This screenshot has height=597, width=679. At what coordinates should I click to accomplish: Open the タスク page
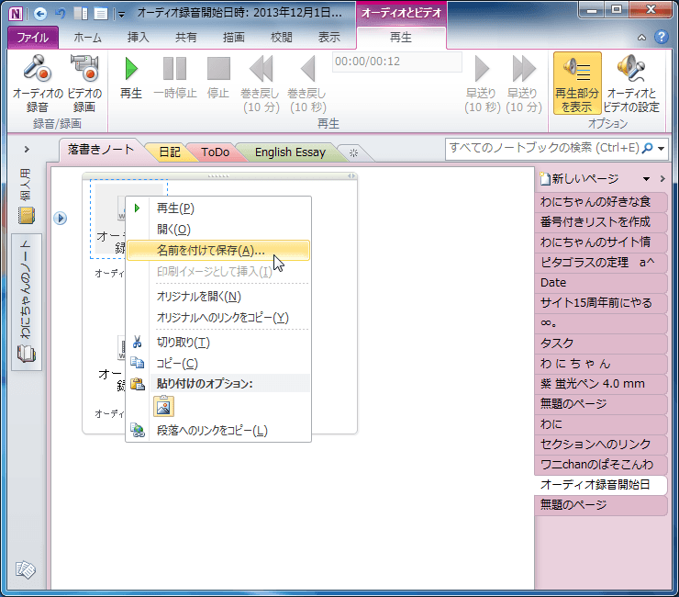pyautogui.click(x=601, y=343)
